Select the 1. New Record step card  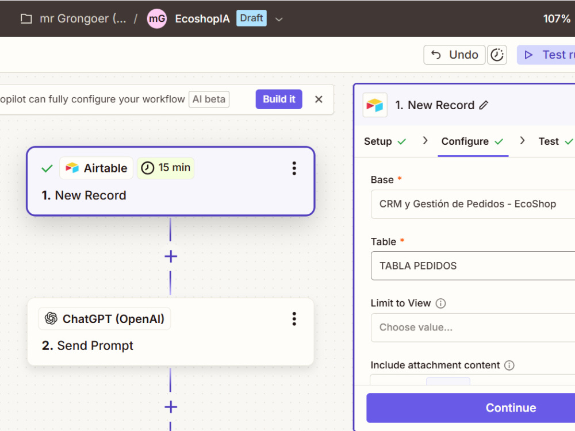pos(171,182)
